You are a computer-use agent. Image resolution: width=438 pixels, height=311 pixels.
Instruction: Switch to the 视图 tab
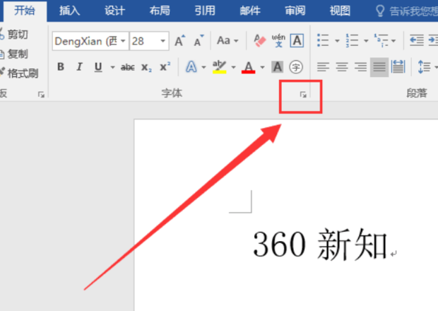(340, 11)
